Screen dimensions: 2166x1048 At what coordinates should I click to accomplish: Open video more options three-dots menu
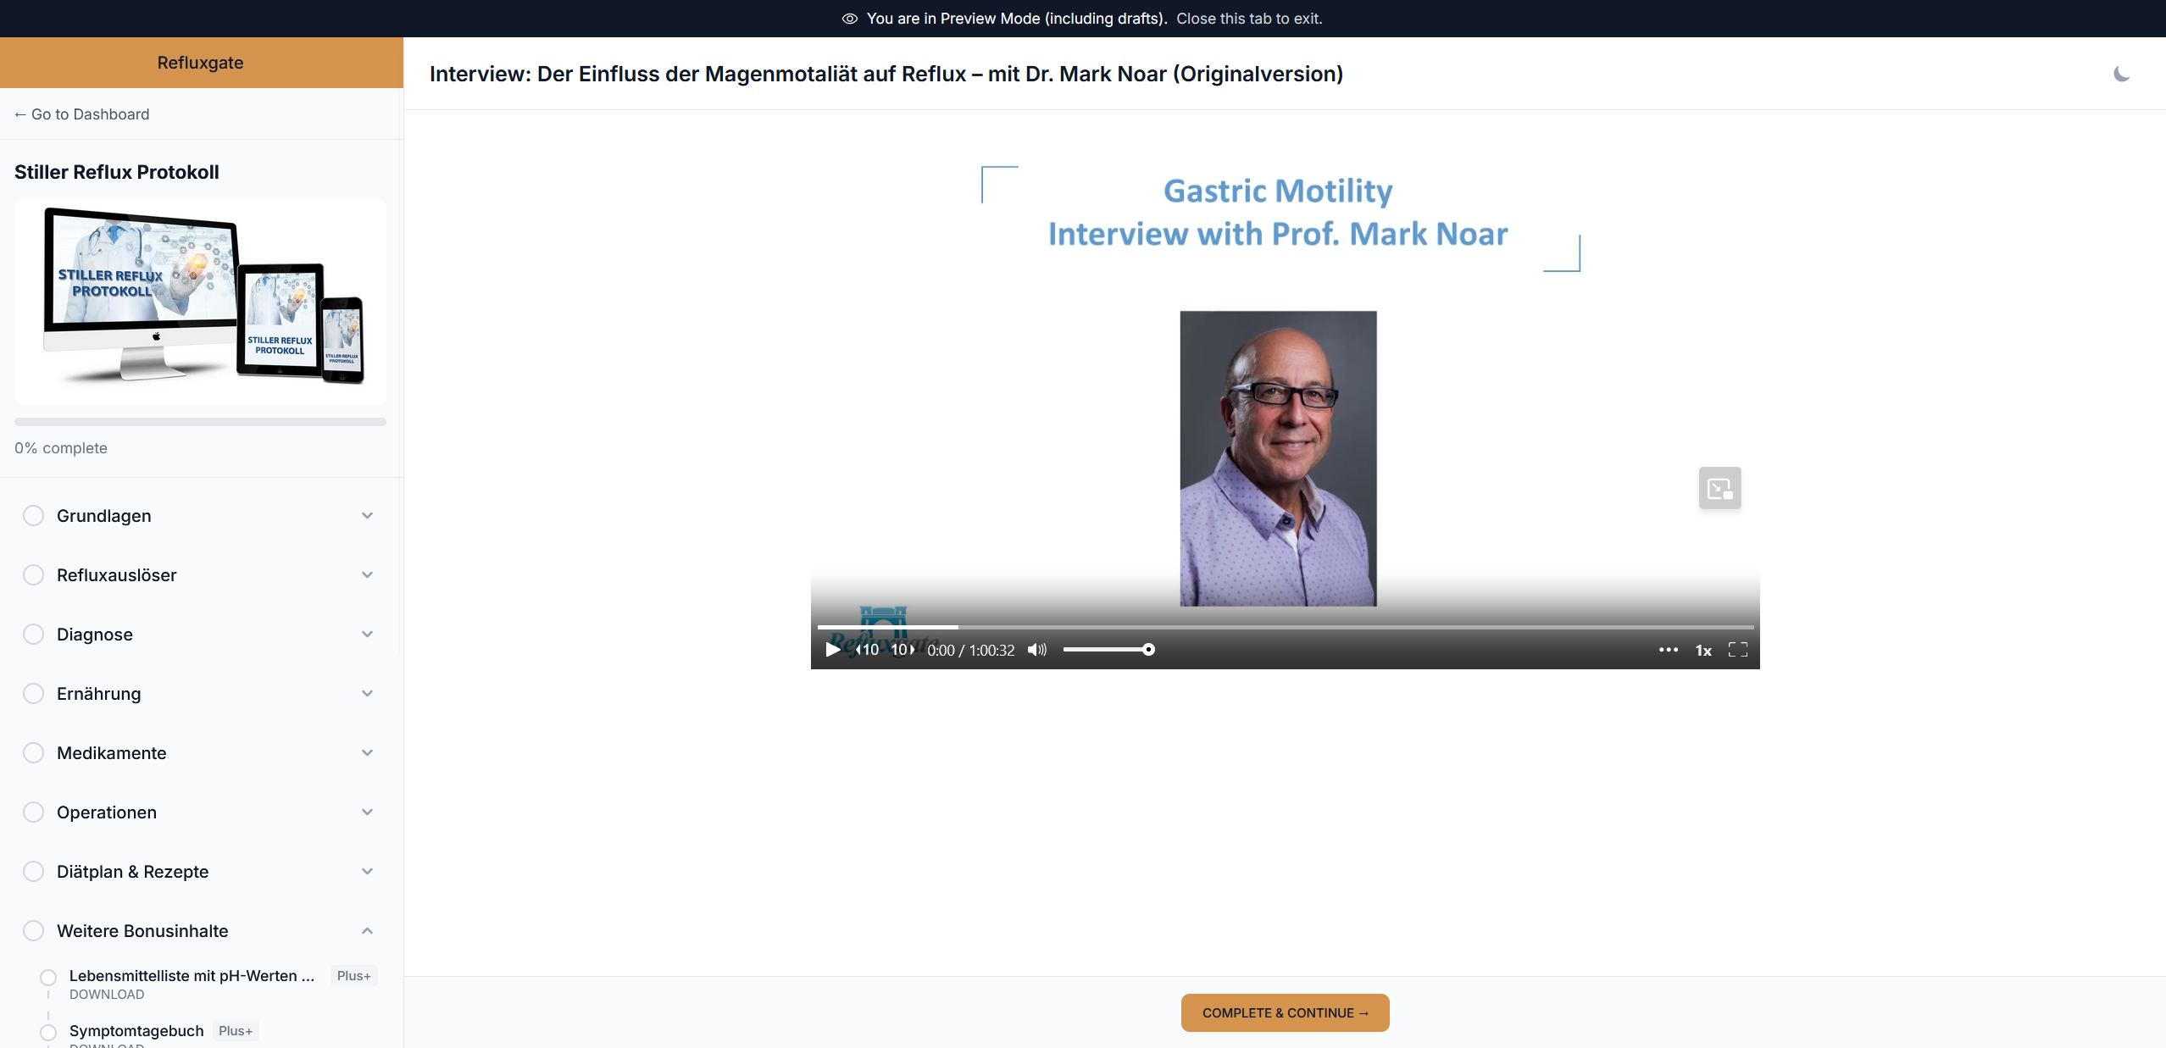(x=1668, y=650)
